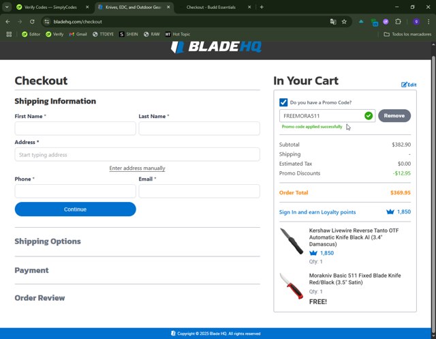Viewport: 436px width, 339px height.
Task: Click Kershaw Livewire Reverse Tanto product name
Action: (354, 237)
